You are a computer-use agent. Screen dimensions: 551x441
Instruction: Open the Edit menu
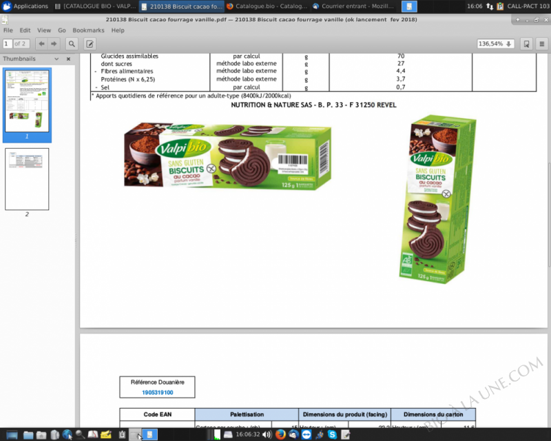click(25, 30)
